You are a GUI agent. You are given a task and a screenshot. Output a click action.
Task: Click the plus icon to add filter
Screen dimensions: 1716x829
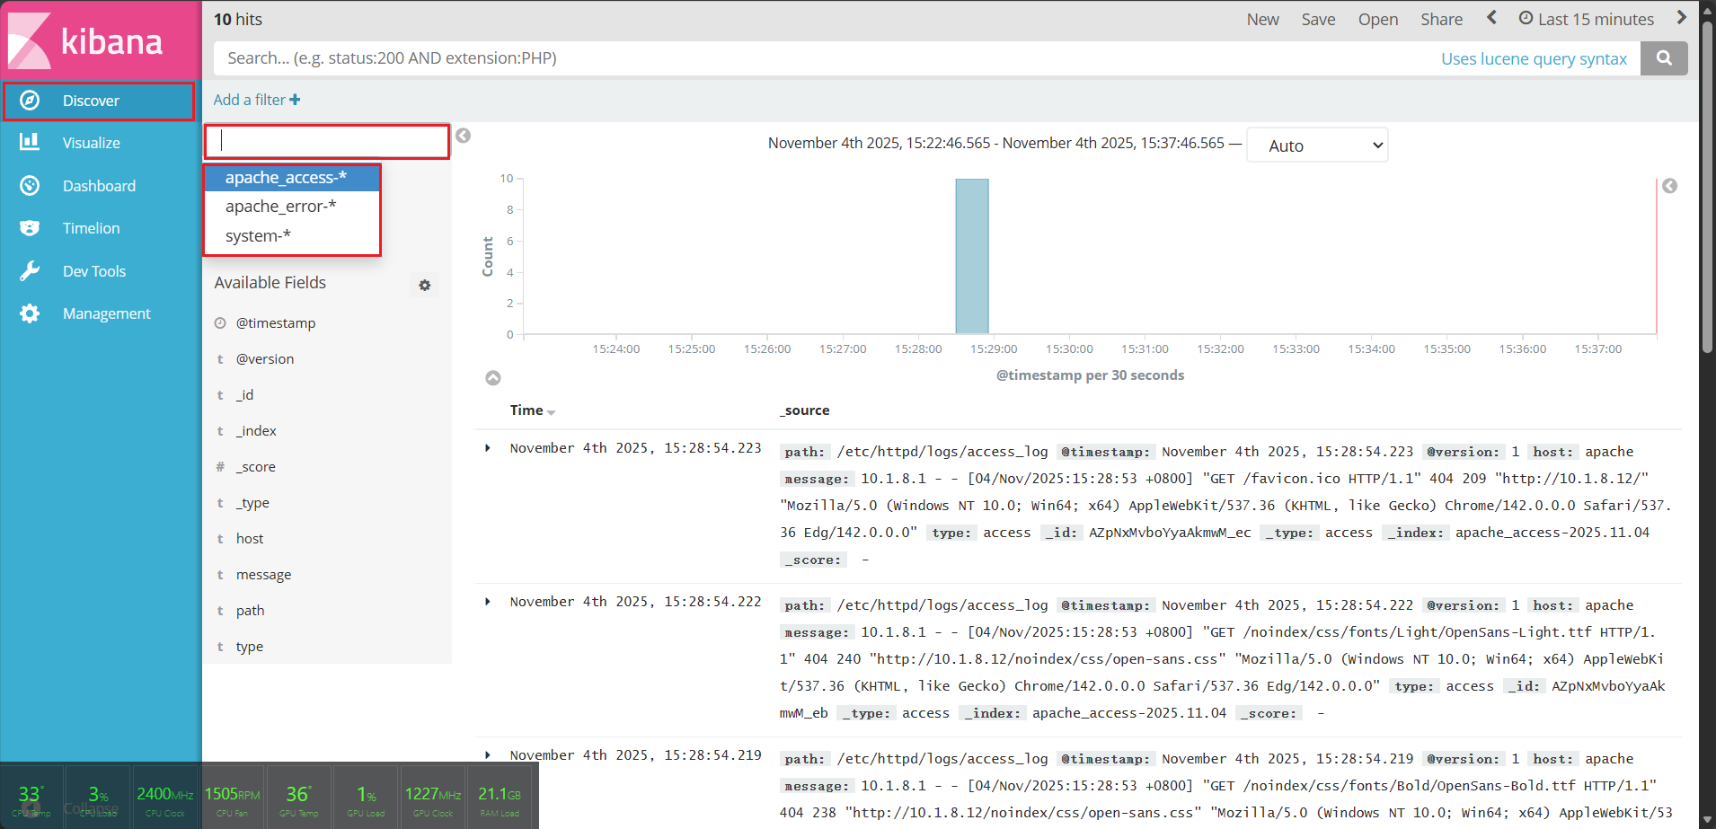pyautogui.click(x=295, y=100)
